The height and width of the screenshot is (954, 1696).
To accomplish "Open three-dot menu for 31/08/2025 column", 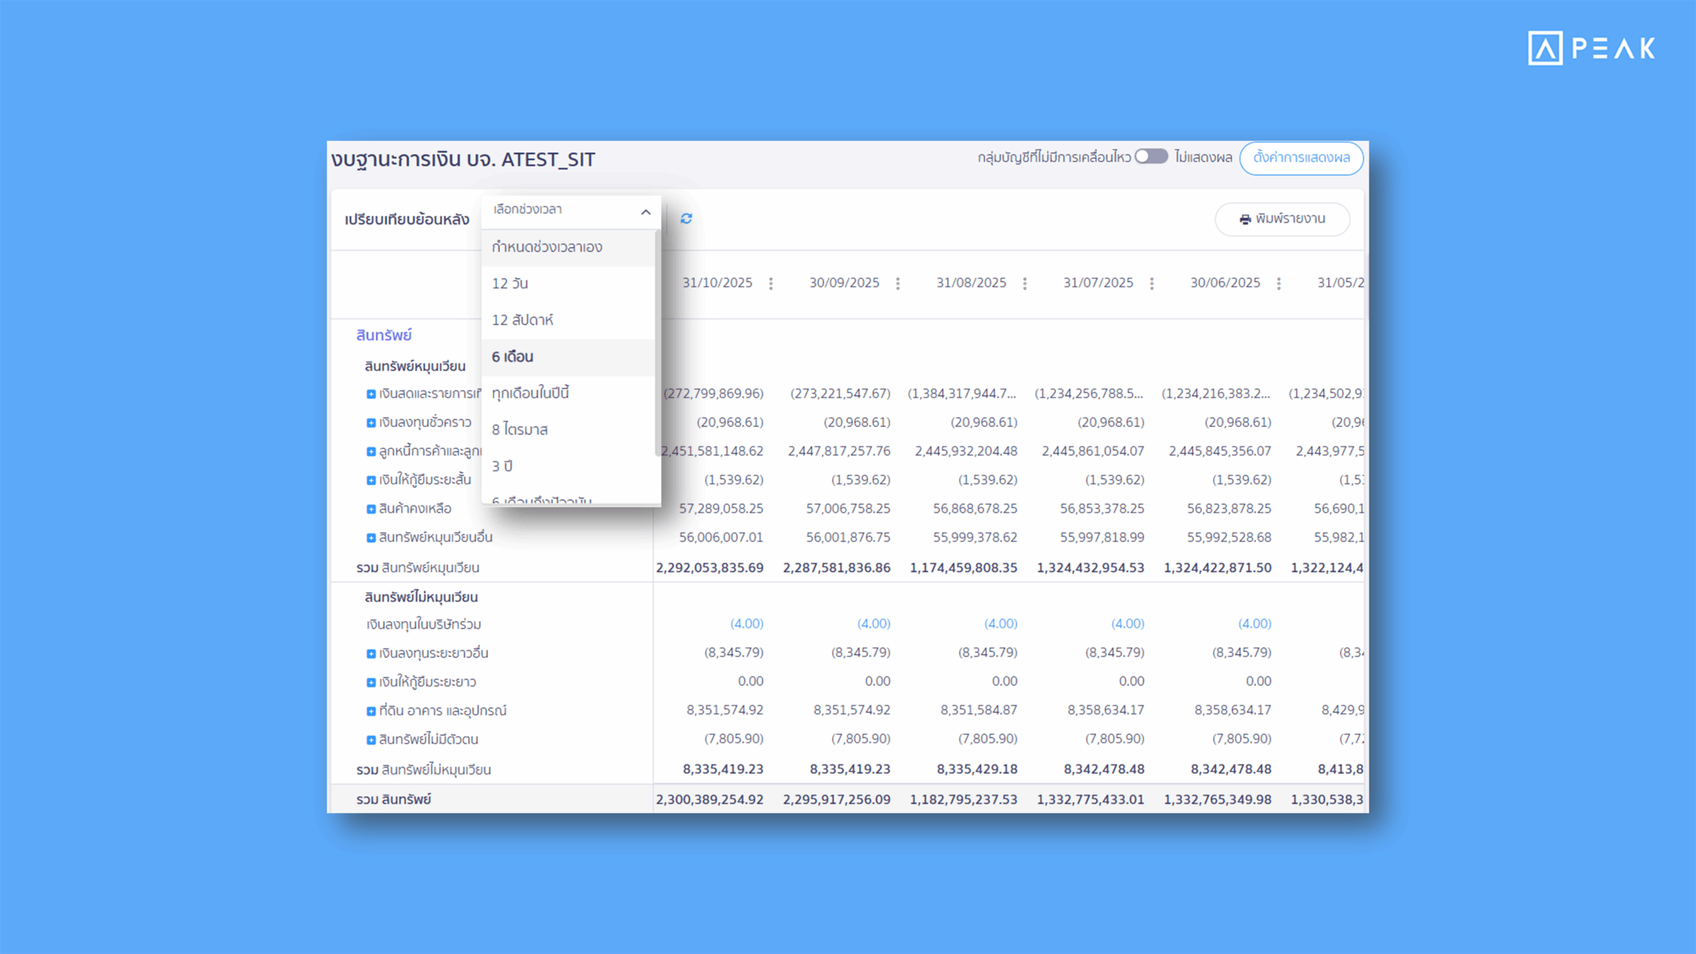I will click(x=1025, y=283).
